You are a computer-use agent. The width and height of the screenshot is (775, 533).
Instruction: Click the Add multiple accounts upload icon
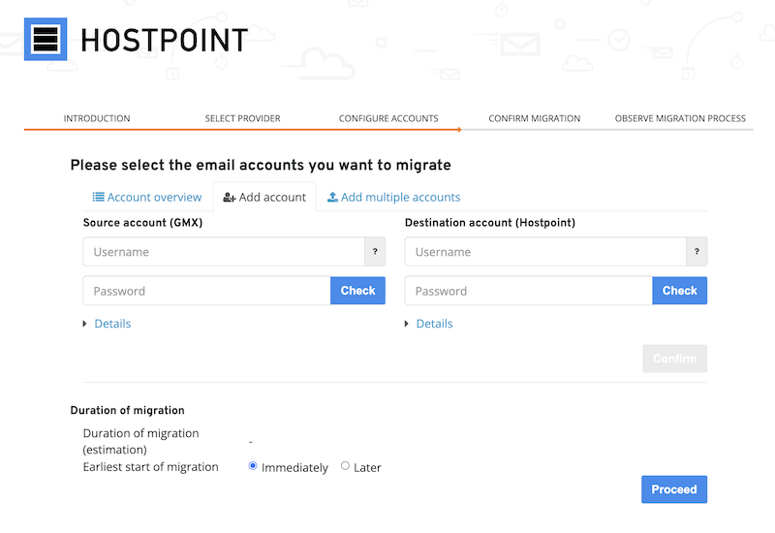tap(332, 197)
